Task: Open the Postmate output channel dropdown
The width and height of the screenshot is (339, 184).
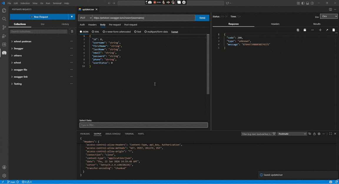Action: pyautogui.click(x=292, y=134)
